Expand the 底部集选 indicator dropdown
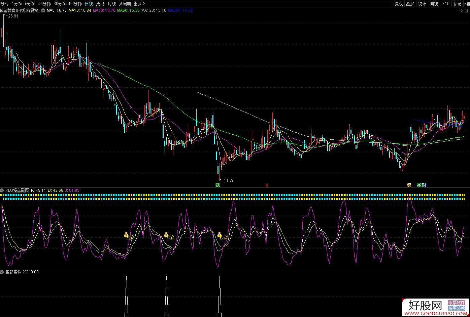470x317 pixels. pos(2,272)
